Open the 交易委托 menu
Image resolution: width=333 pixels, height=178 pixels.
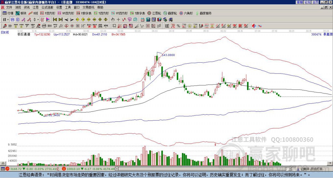click(88, 7)
